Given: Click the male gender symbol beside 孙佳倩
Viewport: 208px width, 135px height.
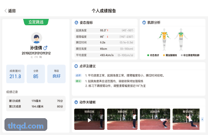Looking at the screenshot, I should coord(45,48).
